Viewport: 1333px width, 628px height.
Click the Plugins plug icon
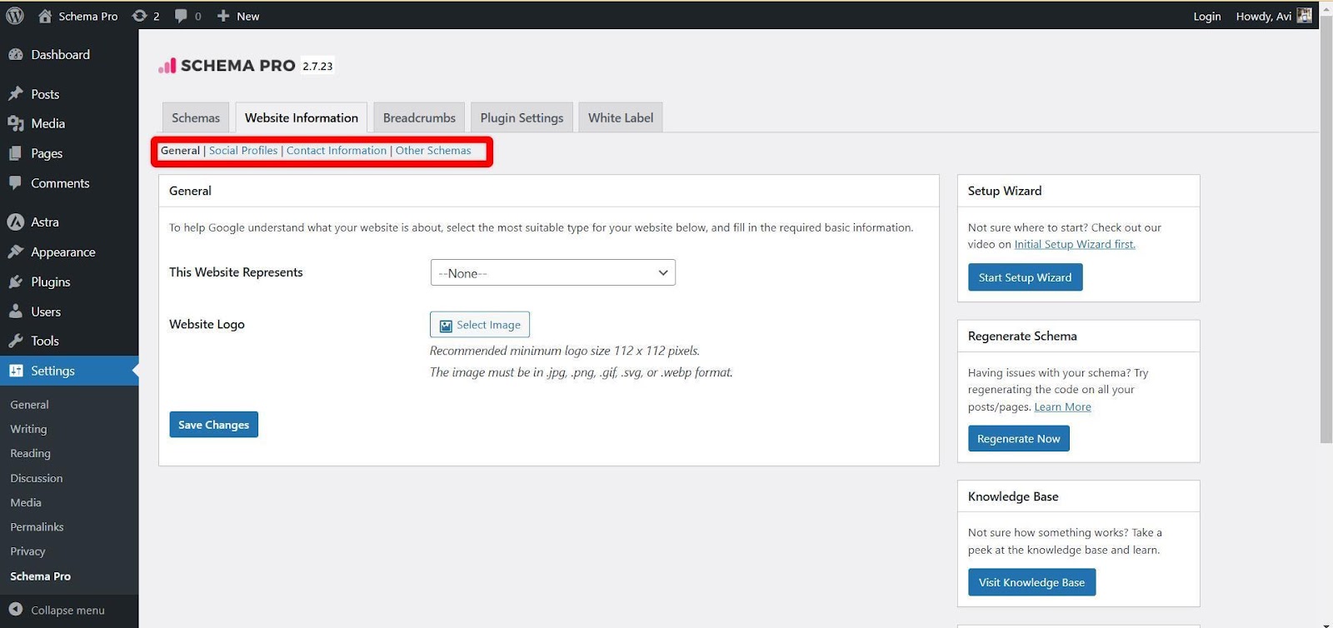tap(16, 282)
